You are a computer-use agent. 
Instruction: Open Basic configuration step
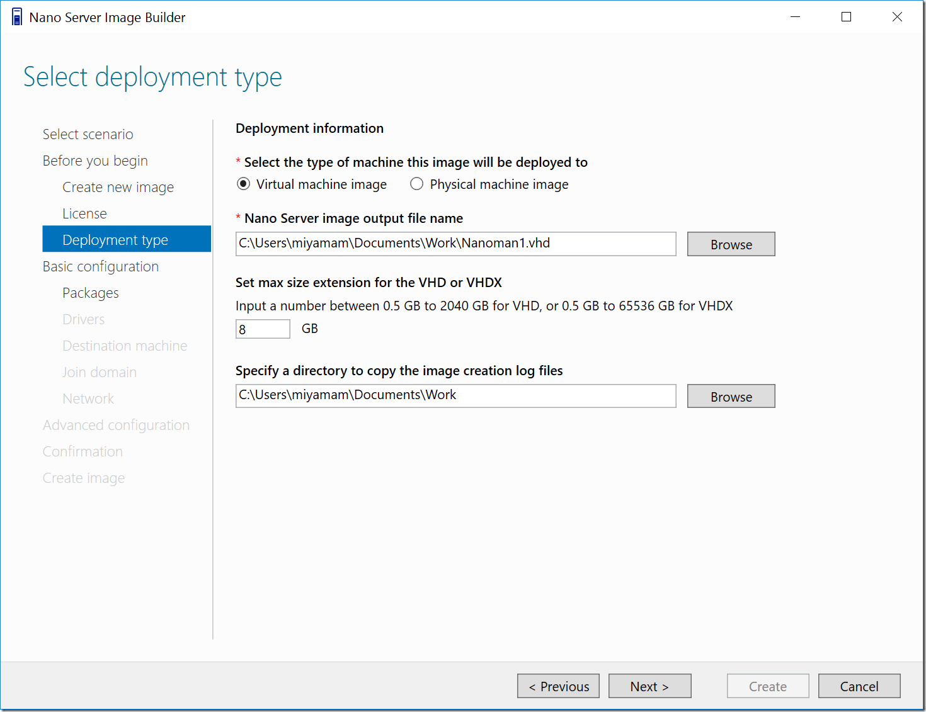[x=100, y=266]
